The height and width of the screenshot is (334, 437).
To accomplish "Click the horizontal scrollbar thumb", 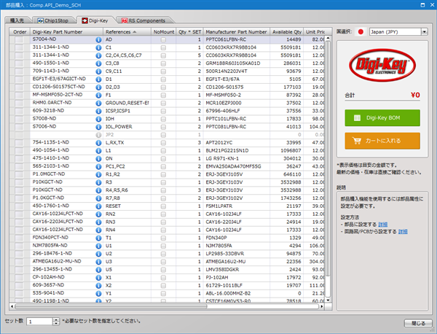I will [111, 306].
